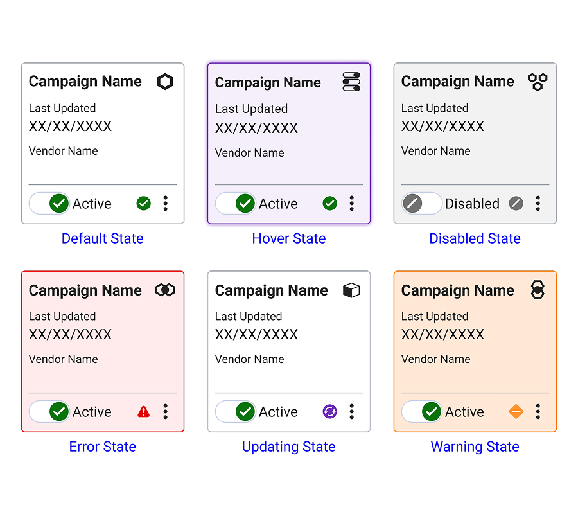Click the green checkmark badge on Default State card
578x514 pixels.
tap(143, 203)
